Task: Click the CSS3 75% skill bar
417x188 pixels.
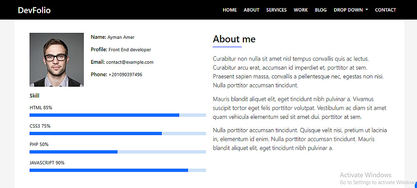Action: point(118,133)
